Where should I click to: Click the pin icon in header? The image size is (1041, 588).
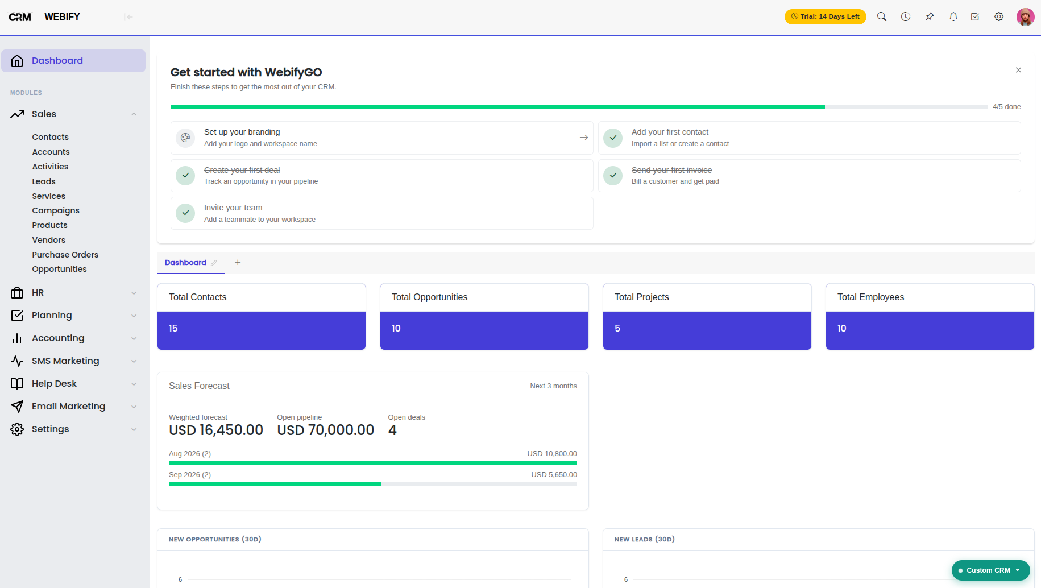tap(930, 16)
